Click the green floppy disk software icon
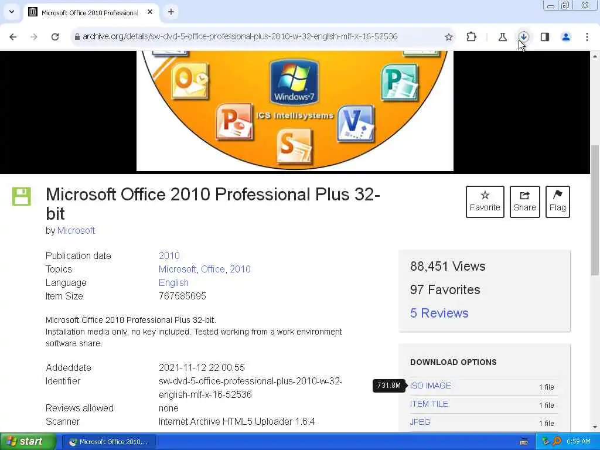 pyautogui.click(x=22, y=196)
